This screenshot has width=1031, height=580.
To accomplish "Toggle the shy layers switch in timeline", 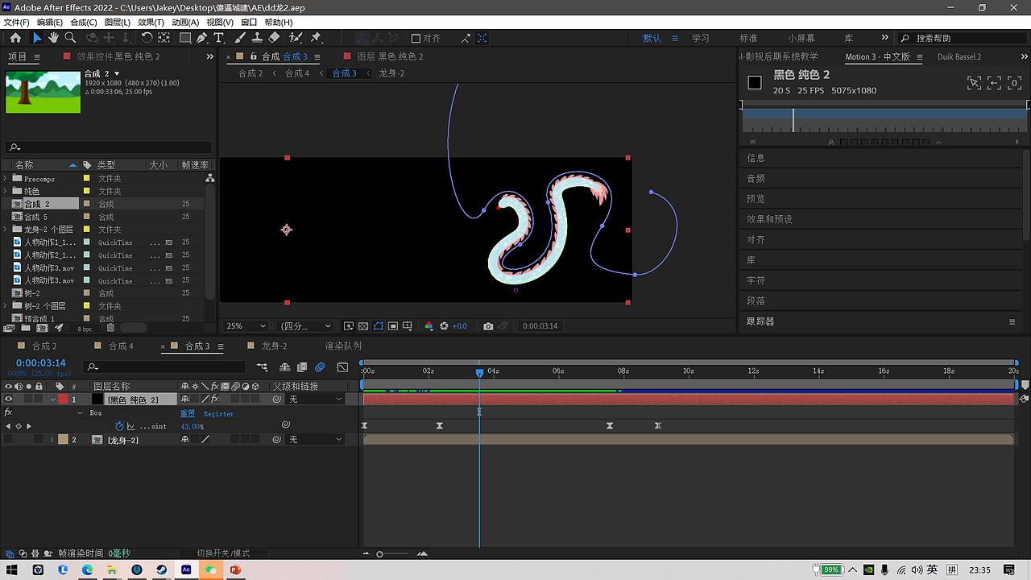I will 285,367.
